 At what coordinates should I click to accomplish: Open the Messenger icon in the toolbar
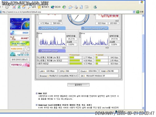pos(95,7)
